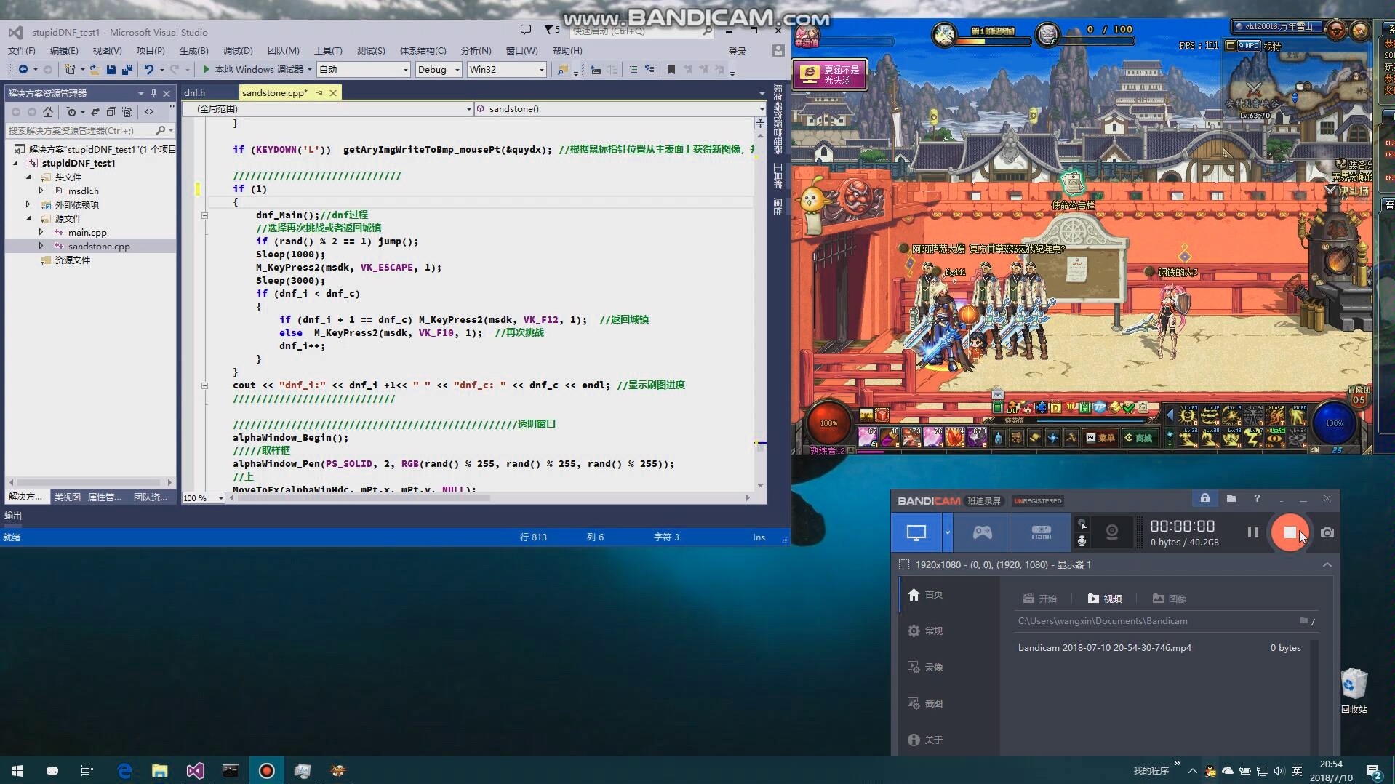The height and width of the screenshot is (784, 1395).
Task: Switch to Bandicam 视频 tab
Action: tap(1105, 599)
